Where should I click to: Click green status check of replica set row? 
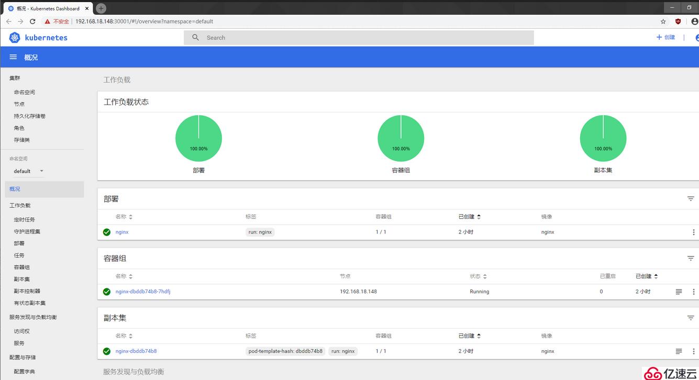click(x=107, y=351)
